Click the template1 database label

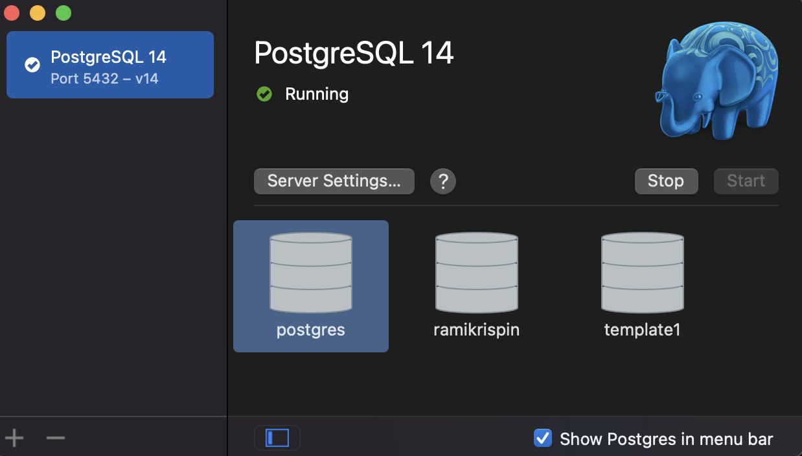tap(643, 330)
